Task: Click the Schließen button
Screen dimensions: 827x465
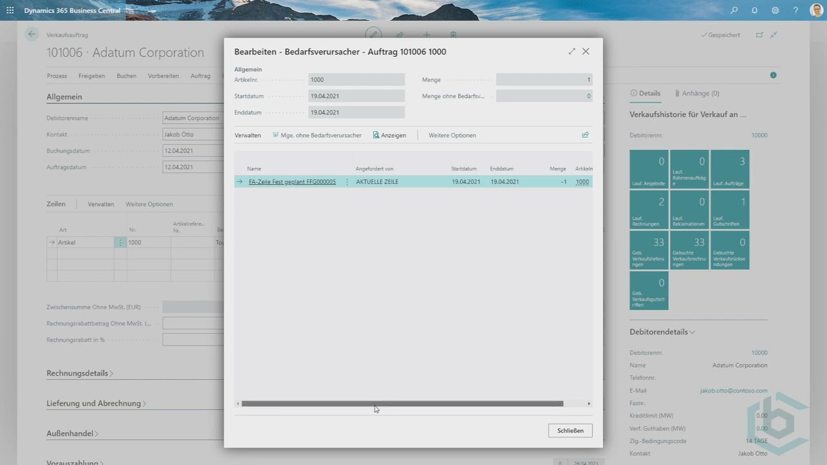Action: (570, 431)
